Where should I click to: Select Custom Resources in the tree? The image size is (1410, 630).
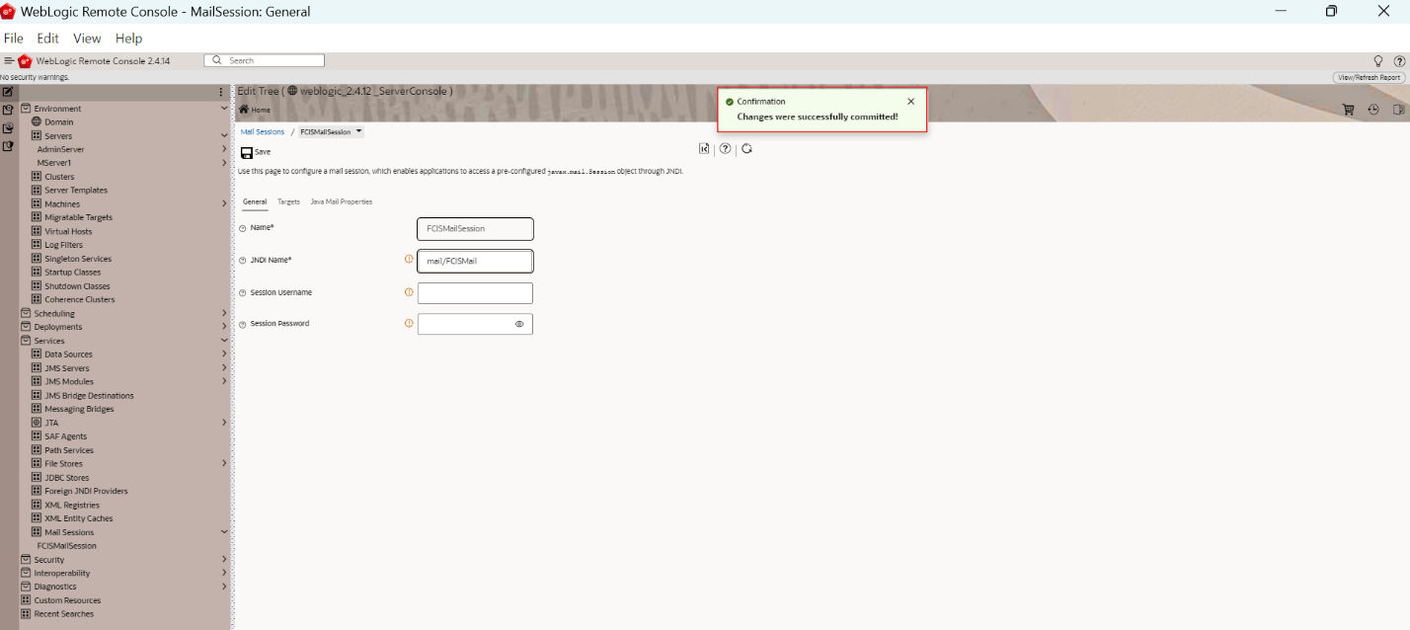click(67, 600)
